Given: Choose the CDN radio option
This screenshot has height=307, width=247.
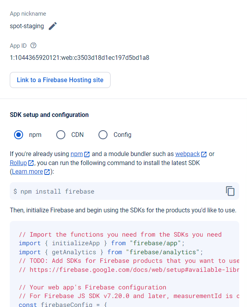Looking at the screenshot, I should (x=61, y=135).
